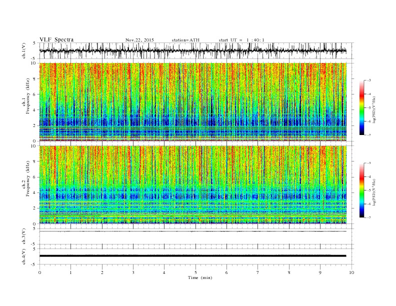Click inside the ch.1 spectrogram panel
Image resolution: width=396 pixels, height=306 pixels.
click(x=193, y=102)
